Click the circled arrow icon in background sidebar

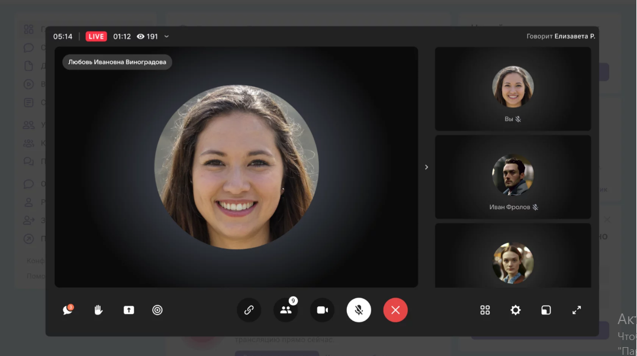click(x=28, y=239)
